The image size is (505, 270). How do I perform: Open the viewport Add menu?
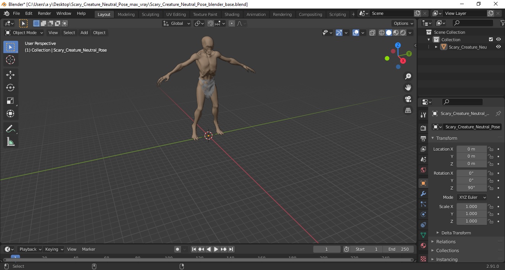tap(84, 33)
